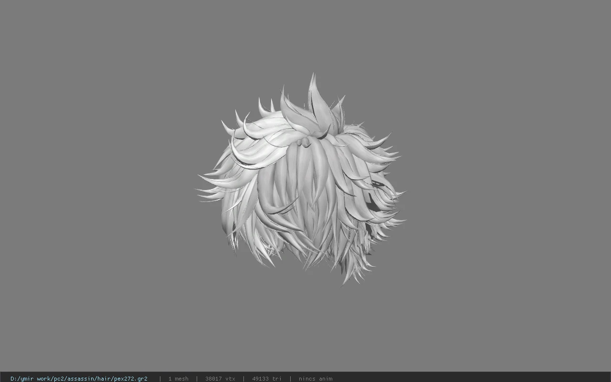Click the 'nincs anim' status entry
The image size is (611, 382).
[316, 379]
